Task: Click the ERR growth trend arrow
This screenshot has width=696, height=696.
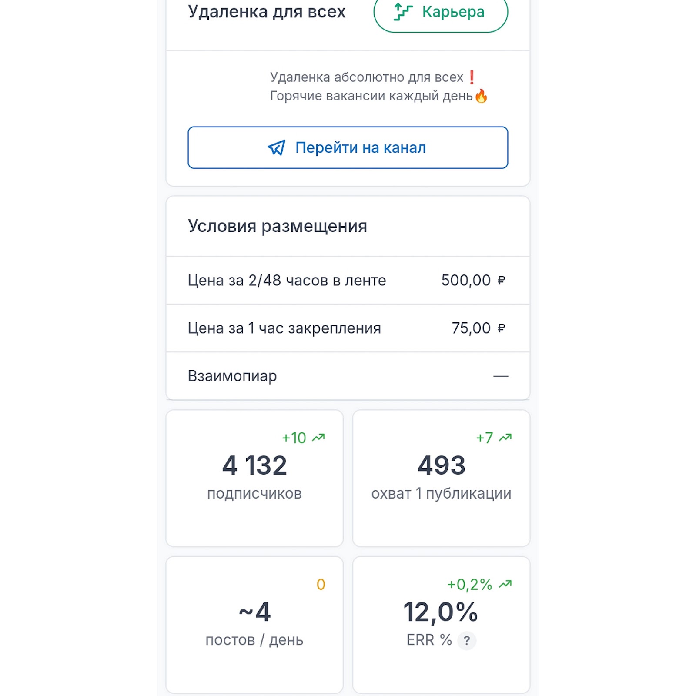Action: (505, 584)
